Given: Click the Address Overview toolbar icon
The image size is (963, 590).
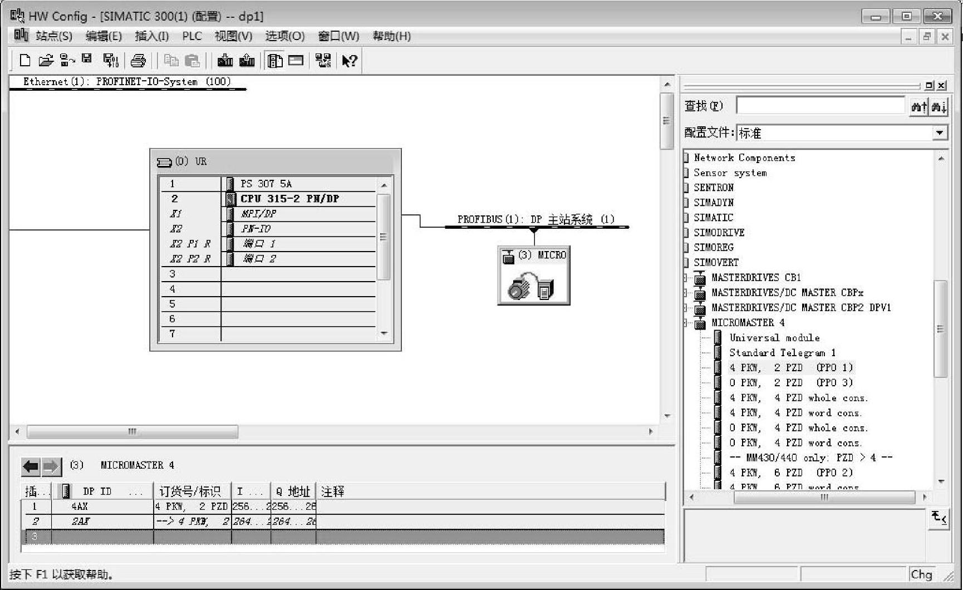Looking at the screenshot, I should (296, 60).
